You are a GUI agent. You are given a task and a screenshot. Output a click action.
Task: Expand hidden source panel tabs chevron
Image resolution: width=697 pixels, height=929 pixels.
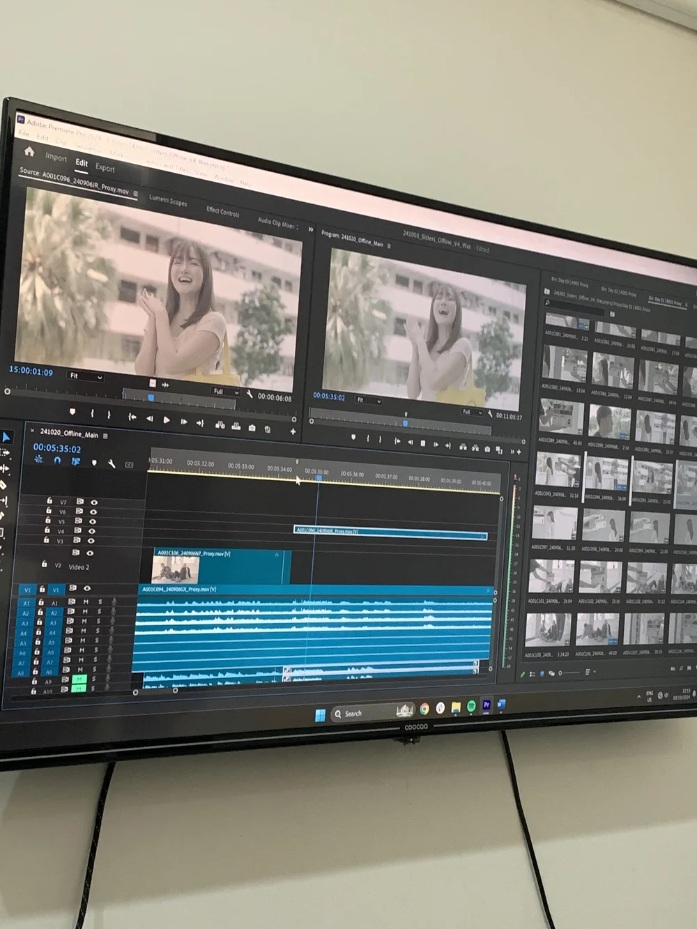point(311,229)
